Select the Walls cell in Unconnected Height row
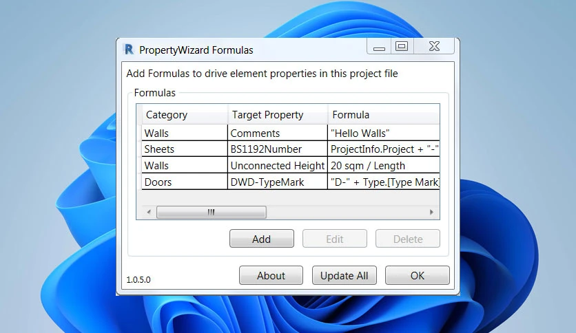The image size is (576, 333). (x=185, y=165)
